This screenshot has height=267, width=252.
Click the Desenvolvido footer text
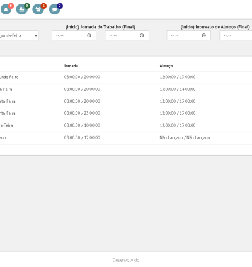tap(126, 260)
